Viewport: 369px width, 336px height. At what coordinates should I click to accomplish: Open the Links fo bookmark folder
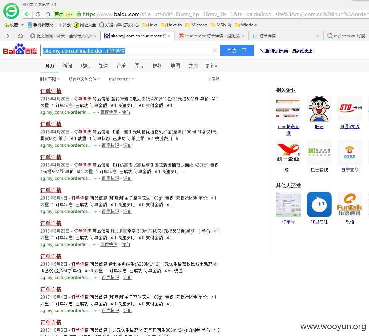click(171, 25)
